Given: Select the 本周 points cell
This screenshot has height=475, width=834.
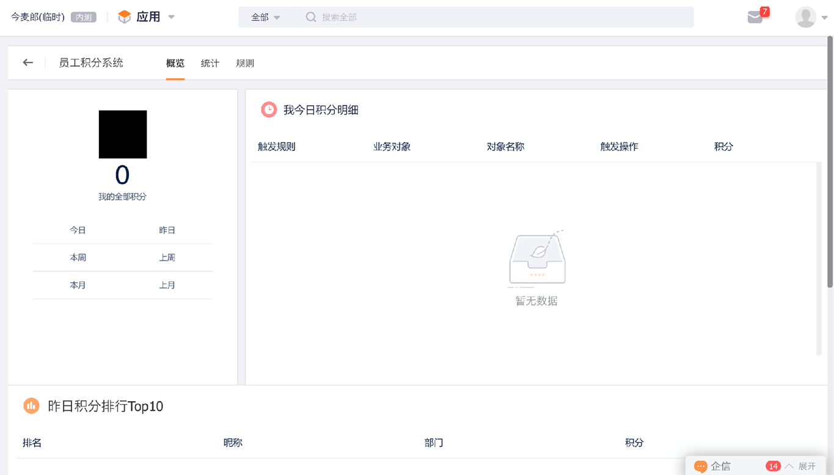Looking at the screenshot, I should pos(78,257).
